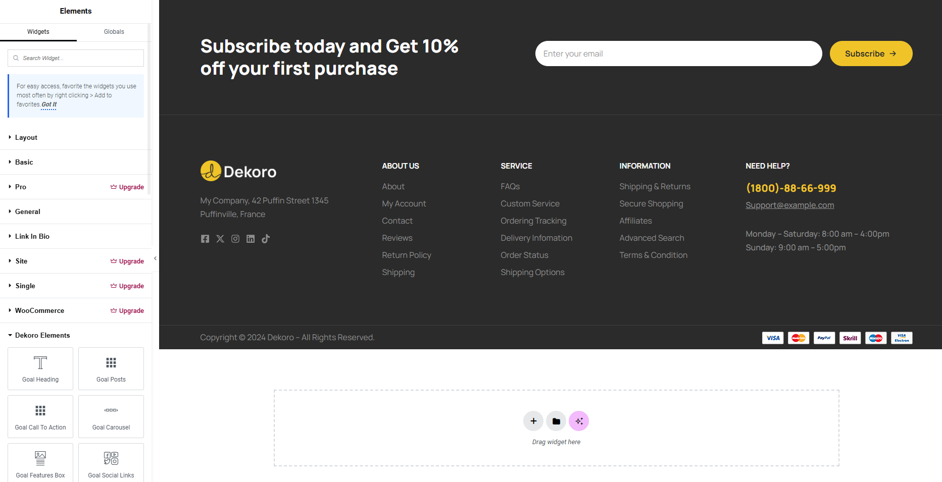Select the Goal Heading widget

(40, 368)
